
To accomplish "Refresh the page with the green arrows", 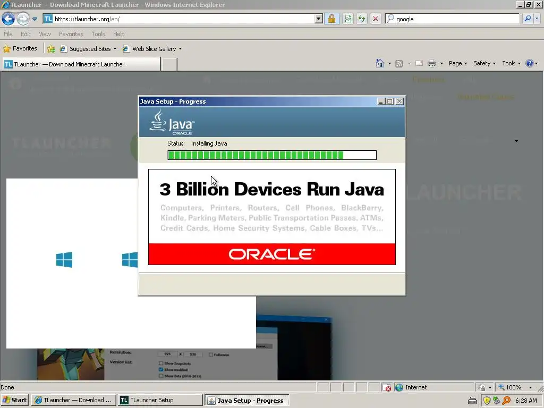I will coord(361,19).
